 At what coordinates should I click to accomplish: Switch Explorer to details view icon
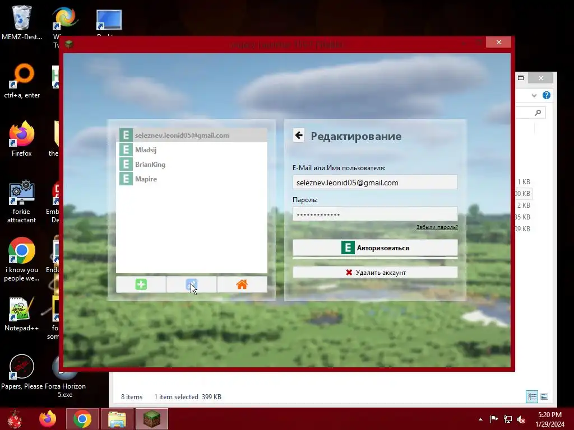[531, 396]
